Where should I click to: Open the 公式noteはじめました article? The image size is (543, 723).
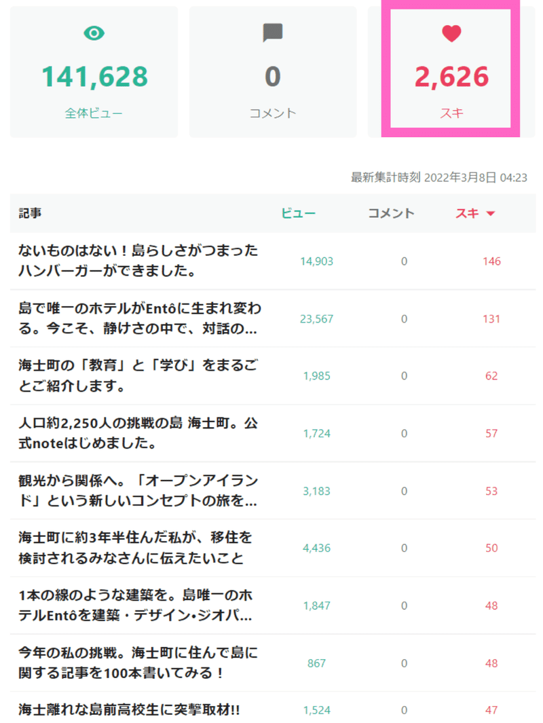tap(138, 433)
